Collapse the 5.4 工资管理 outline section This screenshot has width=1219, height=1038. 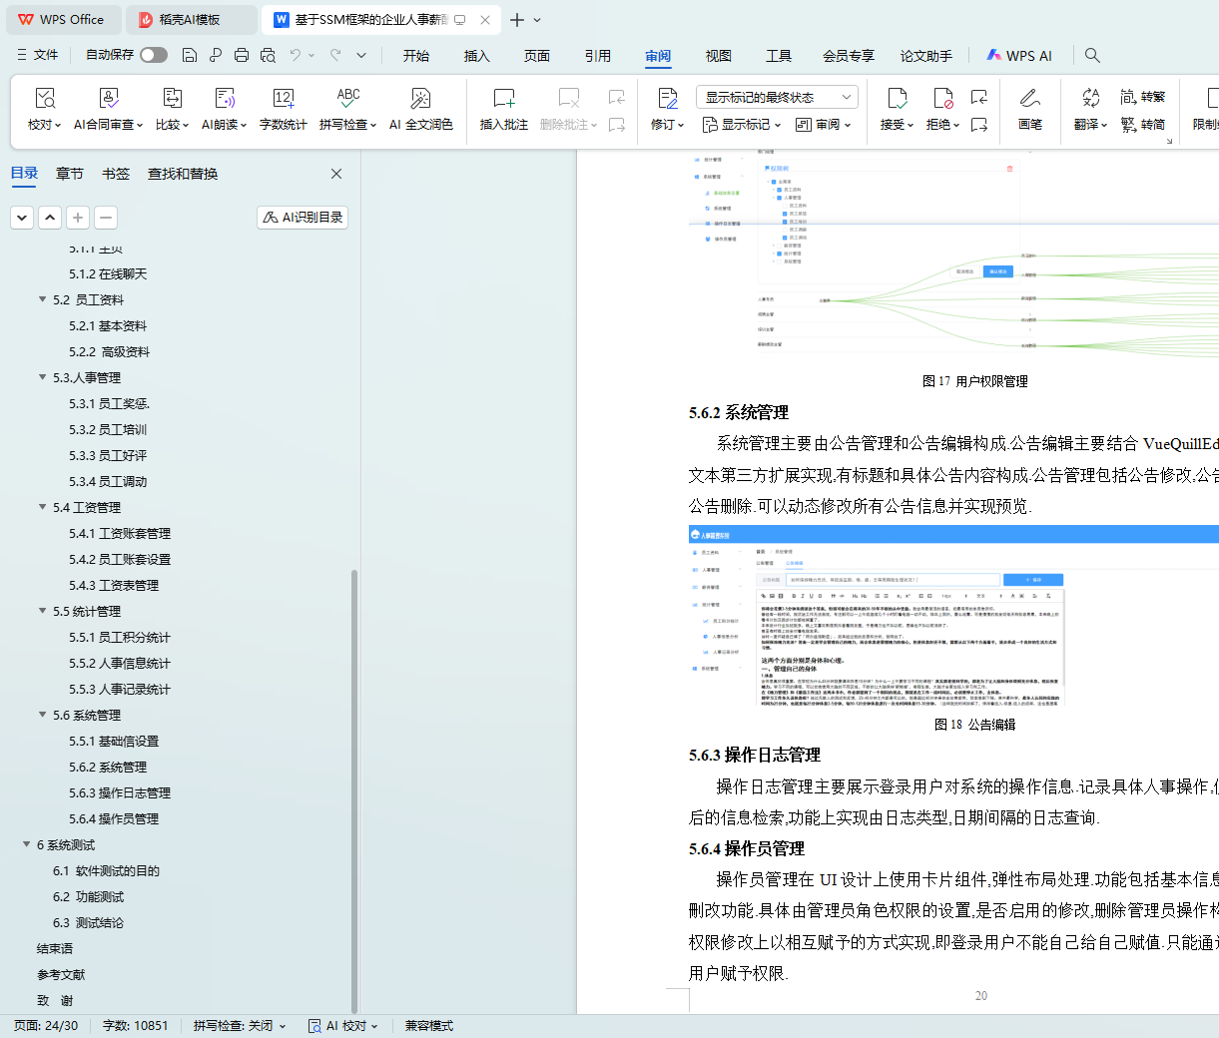[43, 507]
